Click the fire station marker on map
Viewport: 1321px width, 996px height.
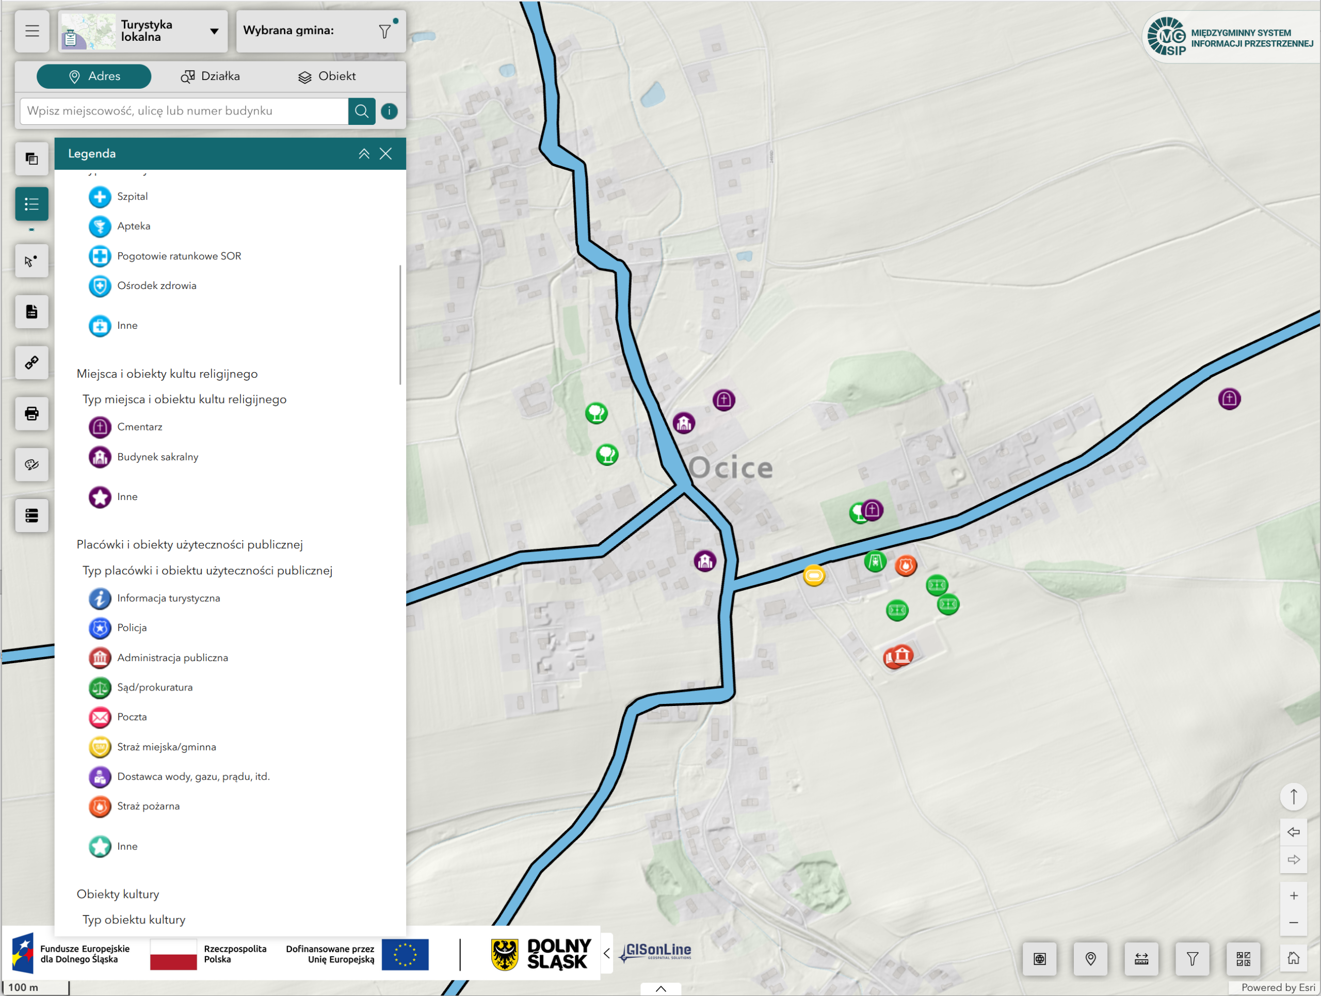click(x=906, y=565)
